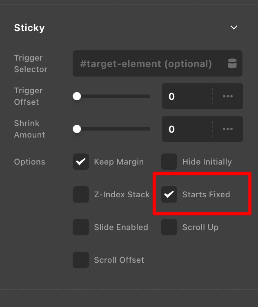
Task: Open Shrink Amount unit options ellipsis
Action: (x=228, y=129)
